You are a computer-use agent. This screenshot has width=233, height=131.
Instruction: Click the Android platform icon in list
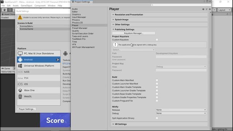[20, 60]
